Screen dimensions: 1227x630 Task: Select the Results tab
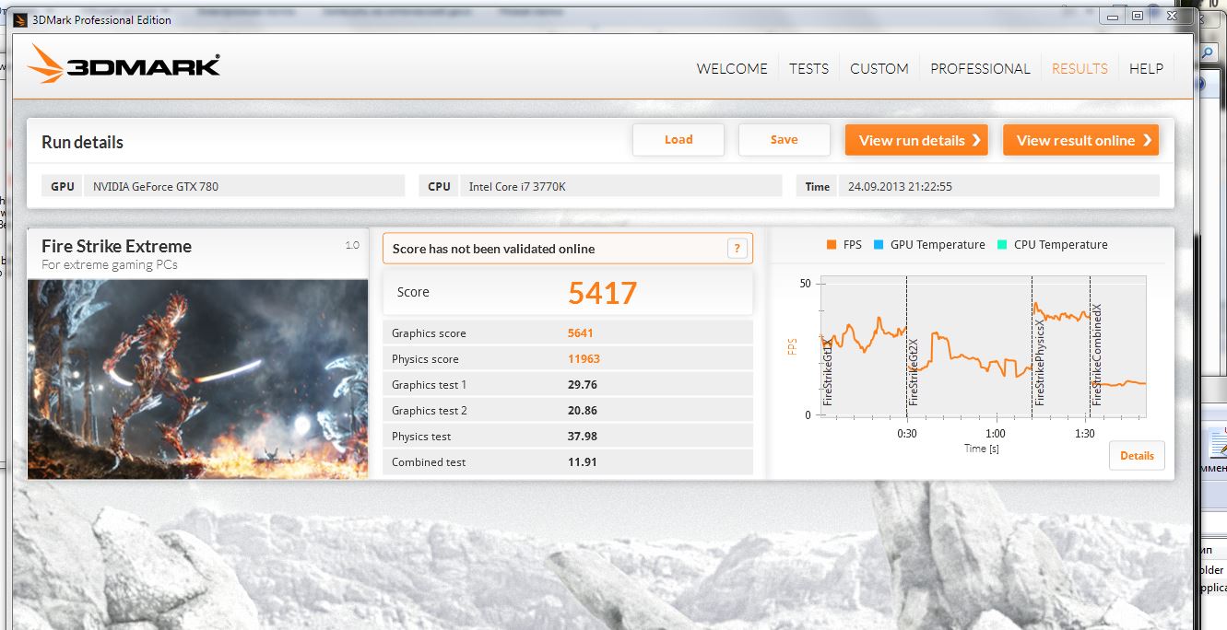(1080, 68)
